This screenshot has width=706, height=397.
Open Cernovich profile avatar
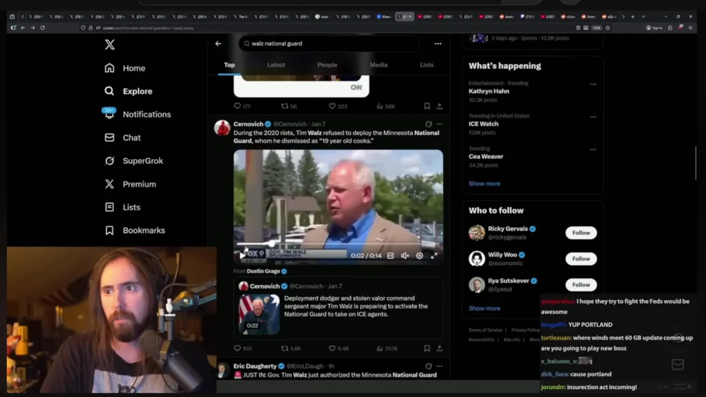(x=222, y=128)
